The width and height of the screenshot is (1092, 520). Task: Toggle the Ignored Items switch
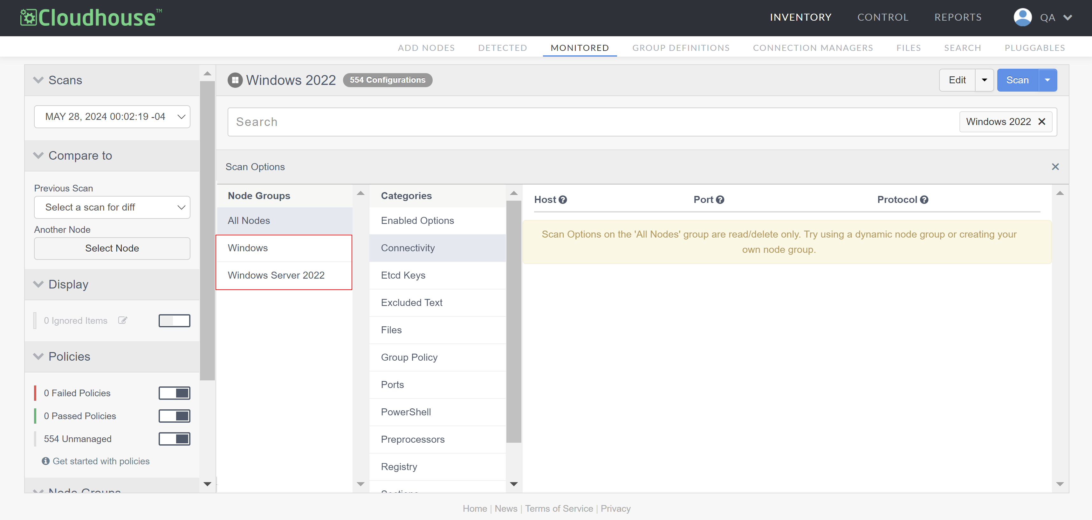(174, 321)
